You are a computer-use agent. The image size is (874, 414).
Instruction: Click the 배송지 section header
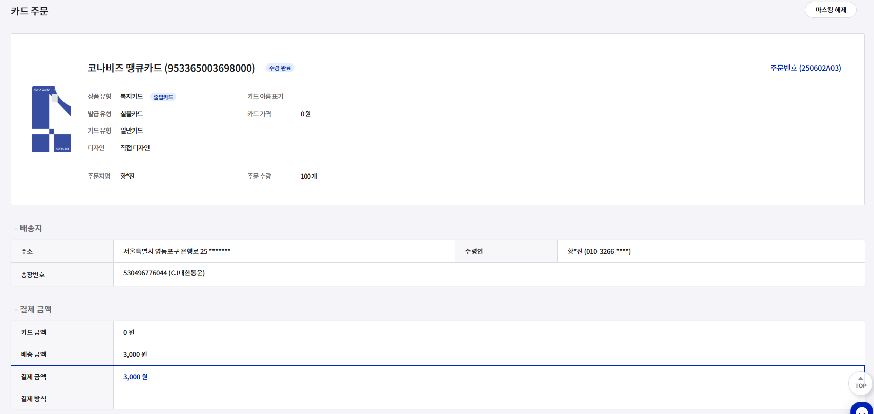tap(30, 228)
